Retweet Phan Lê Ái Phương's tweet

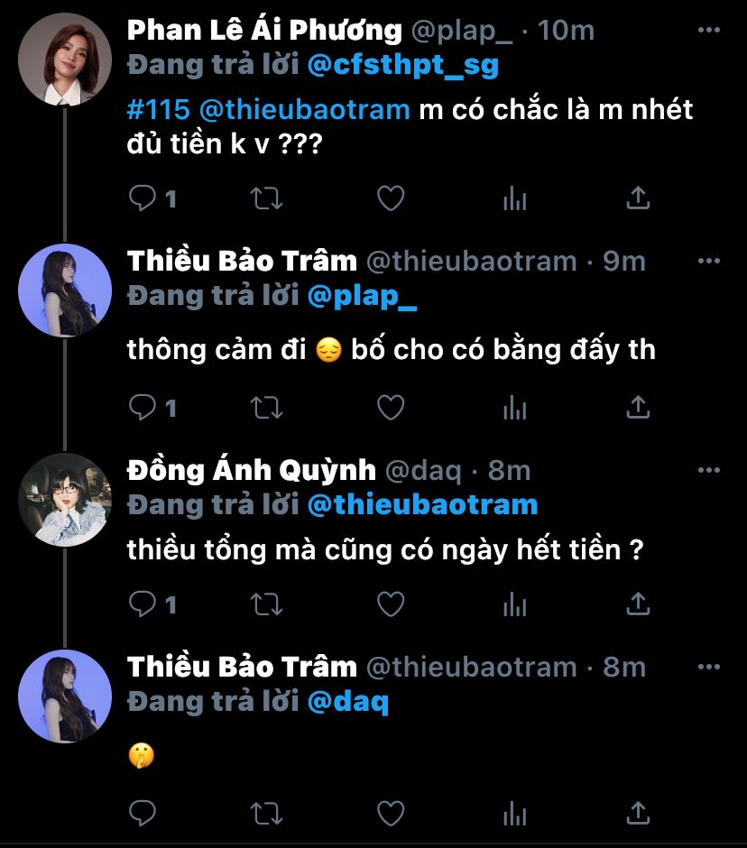[265, 198]
